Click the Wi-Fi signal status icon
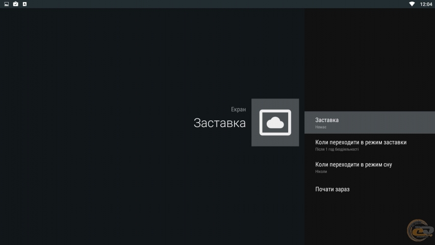Image resolution: width=435 pixels, height=245 pixels. coord(412,4)
